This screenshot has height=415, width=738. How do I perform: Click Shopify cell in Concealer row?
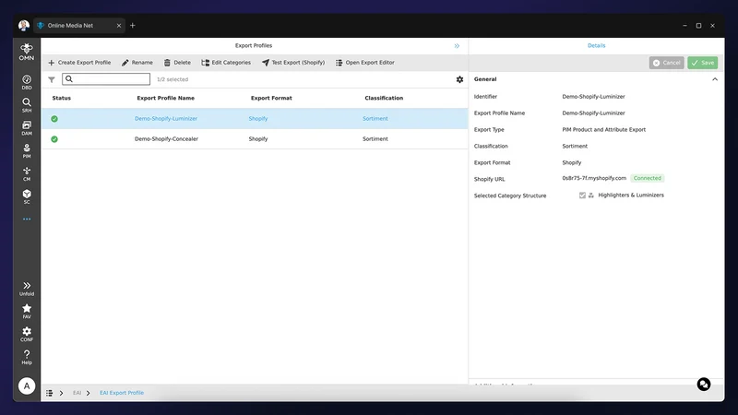[x=258, y=139]
